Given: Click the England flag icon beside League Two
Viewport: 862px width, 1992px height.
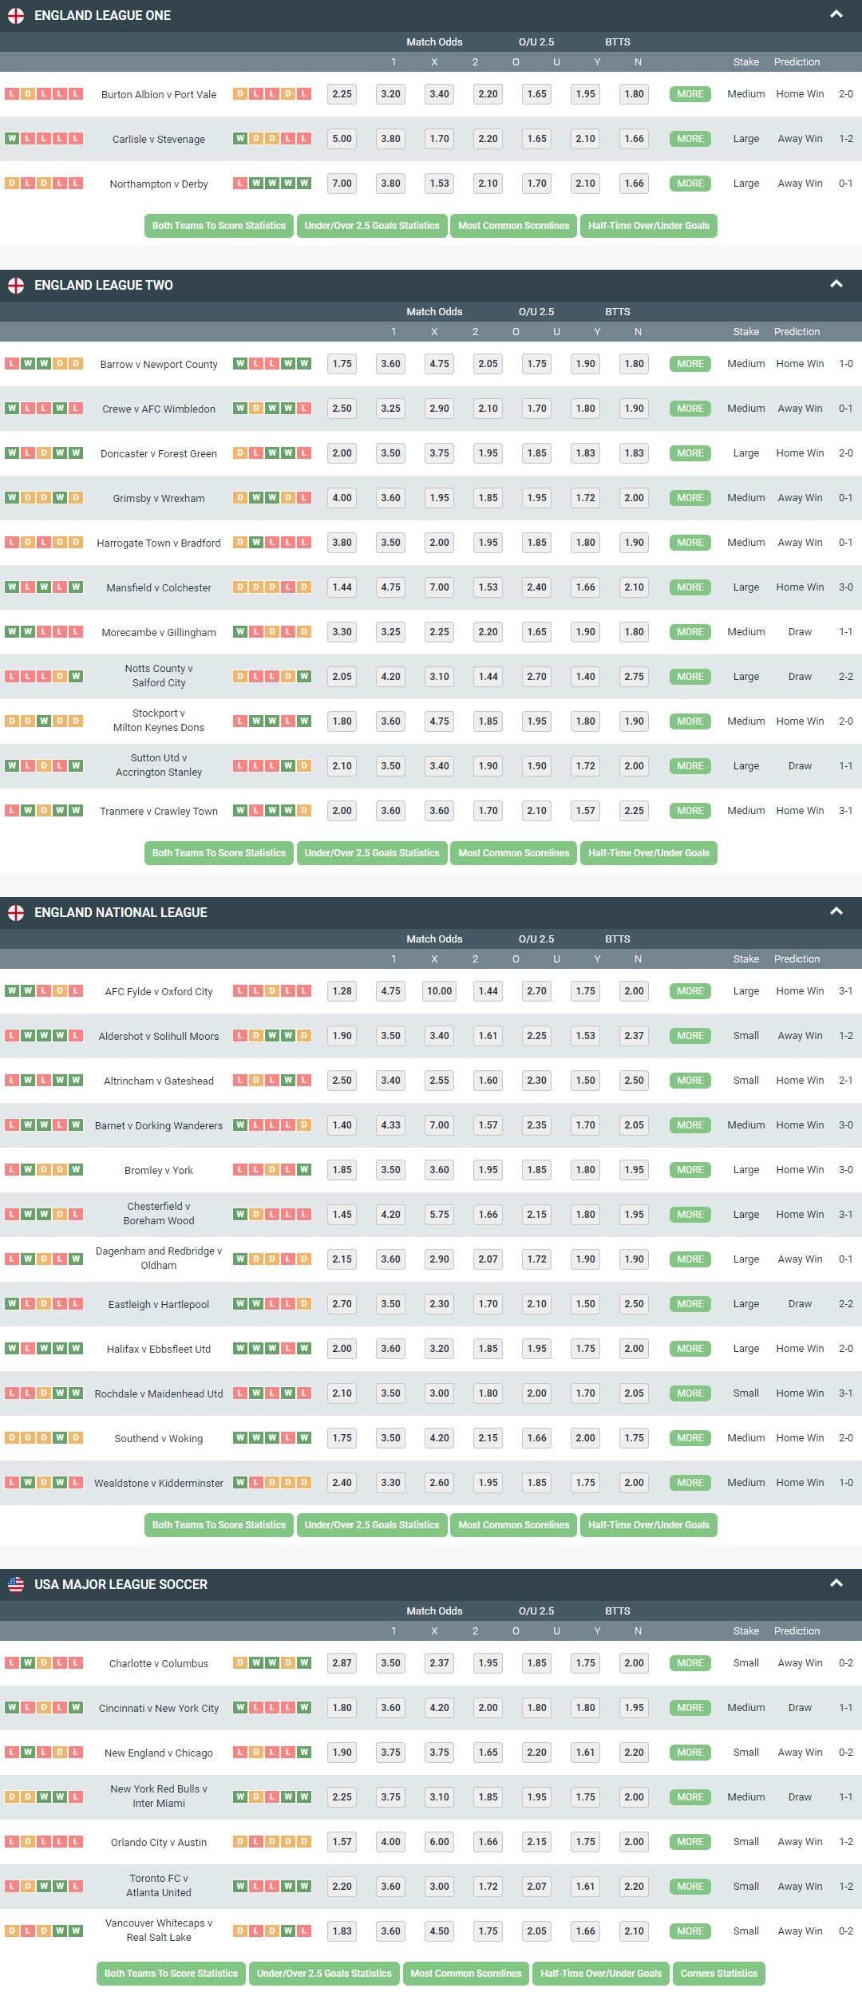Looking at the screenshot, I should click(x=16, y=285).
